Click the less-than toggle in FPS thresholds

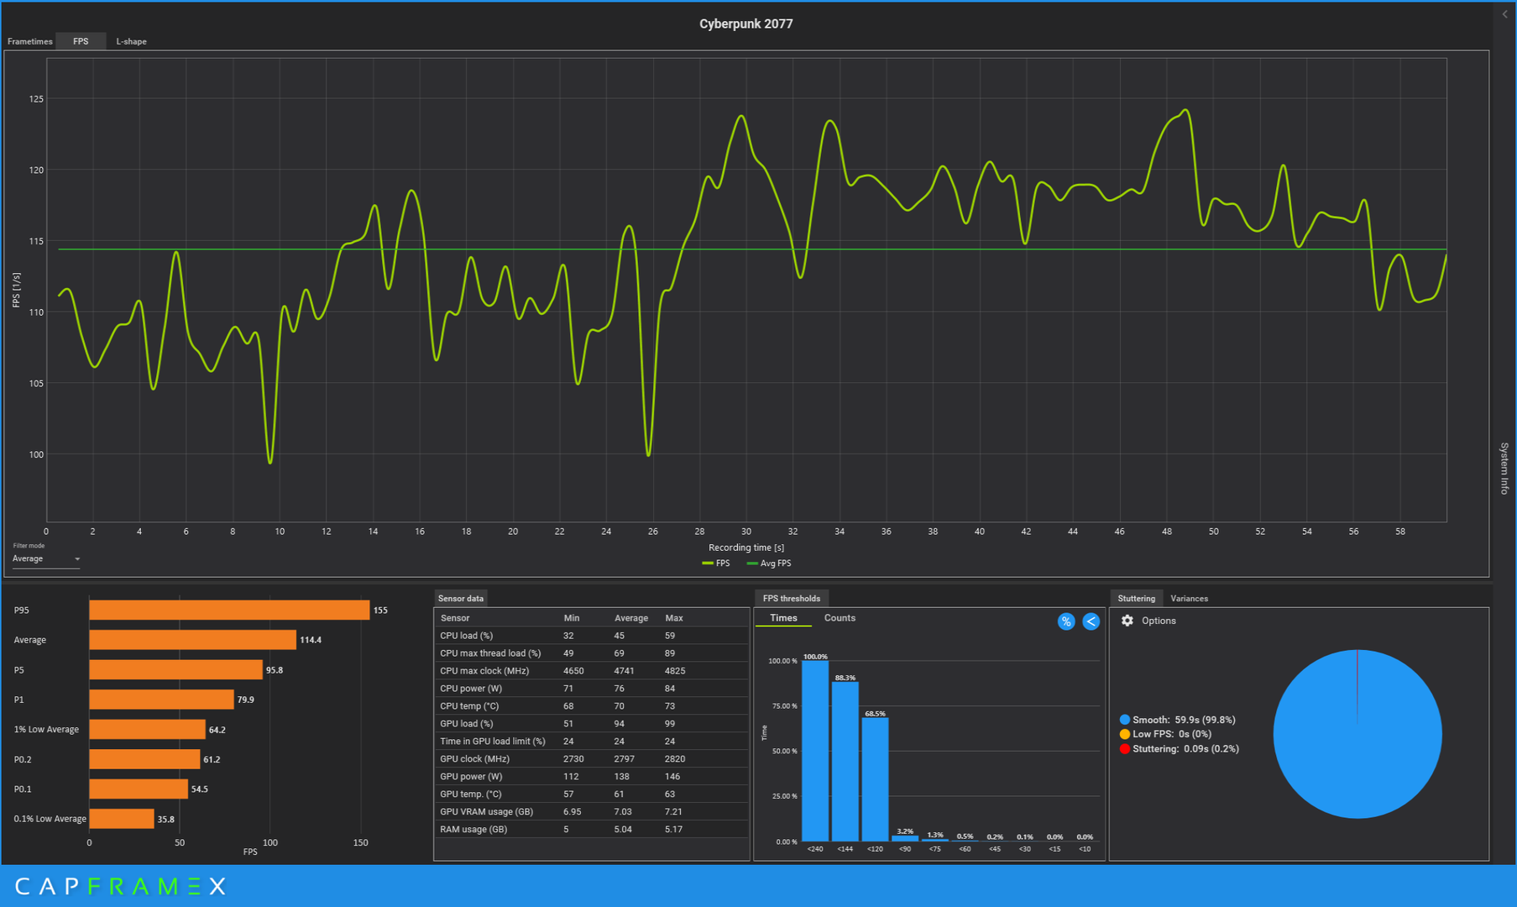(1091, 621)
